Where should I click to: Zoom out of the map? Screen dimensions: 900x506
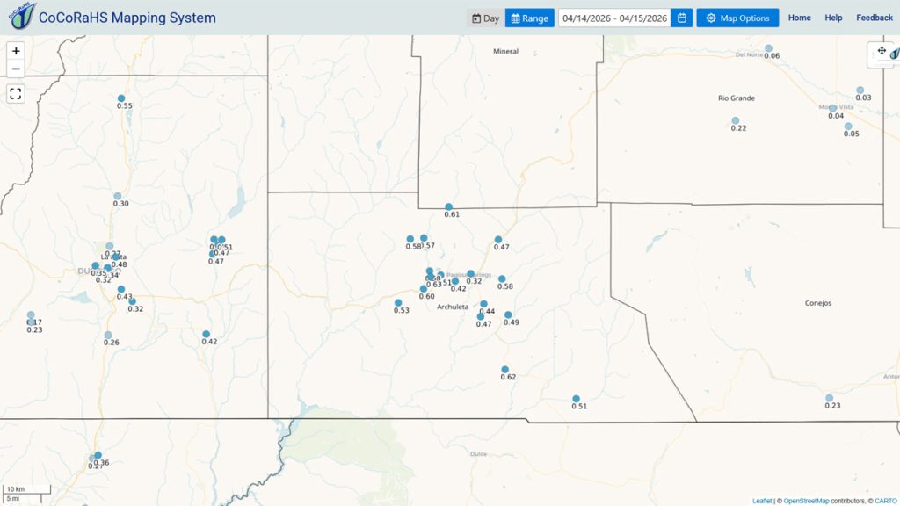pos(16,69)
